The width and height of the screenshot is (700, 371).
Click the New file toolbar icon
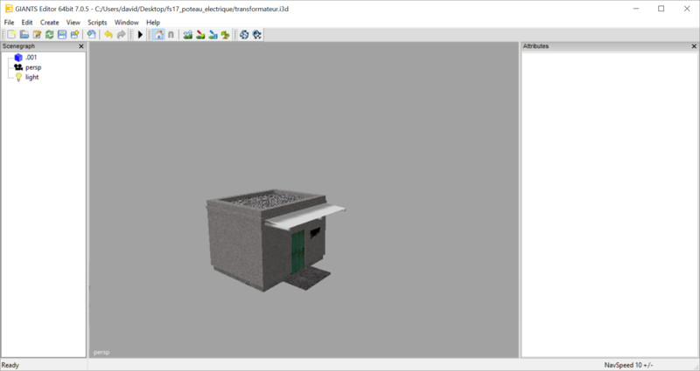click(x=11, y=35)
